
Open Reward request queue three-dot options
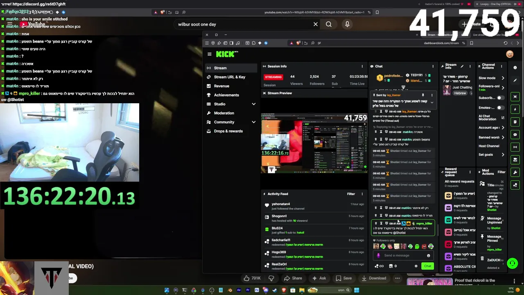tap(470, 172)
